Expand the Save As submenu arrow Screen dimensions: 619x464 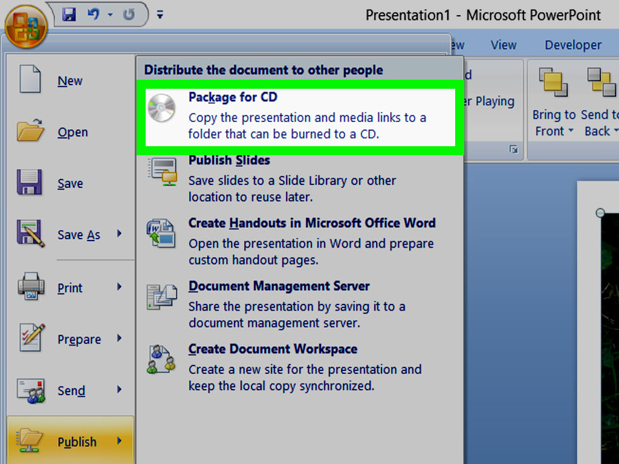(119, 234)
